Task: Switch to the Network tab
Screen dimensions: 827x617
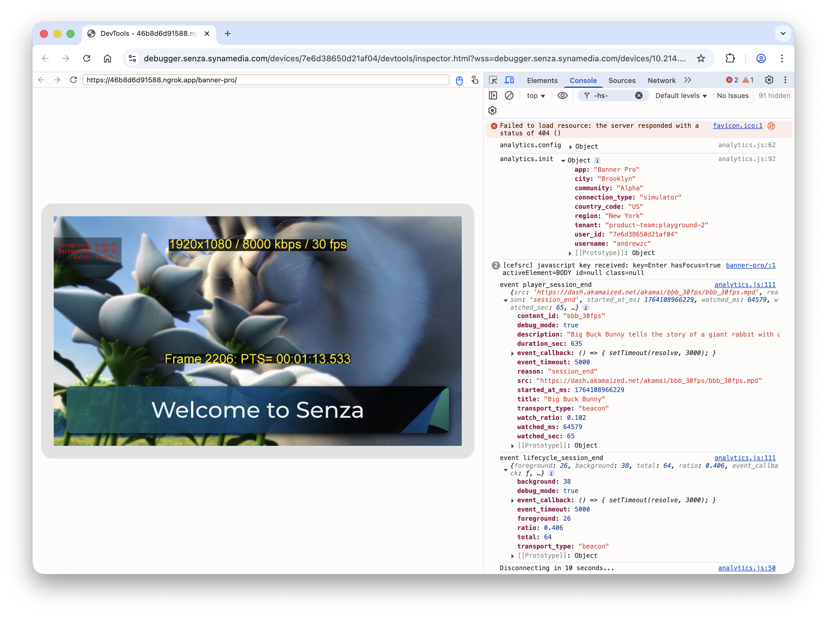Action: [x=661, y=80]
